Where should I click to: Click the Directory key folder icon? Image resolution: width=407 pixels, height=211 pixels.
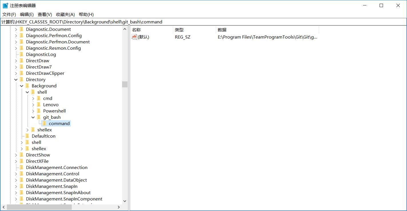(21, 79)
